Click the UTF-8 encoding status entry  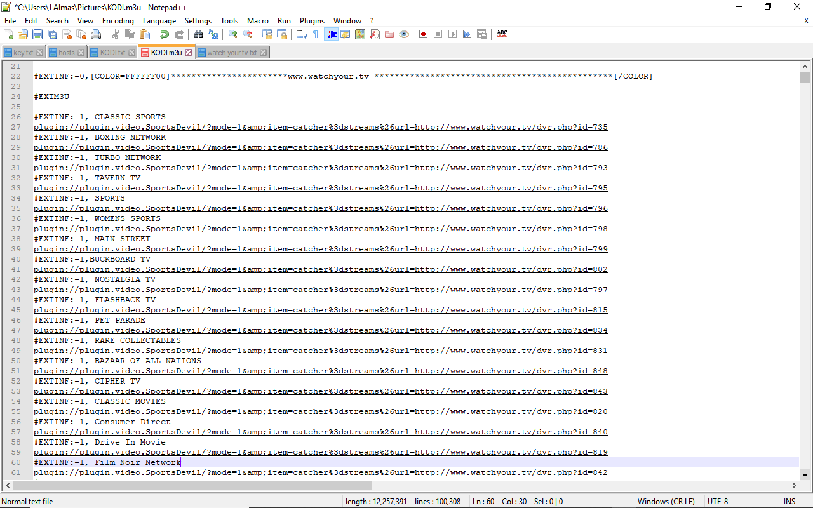coord(718,502)
